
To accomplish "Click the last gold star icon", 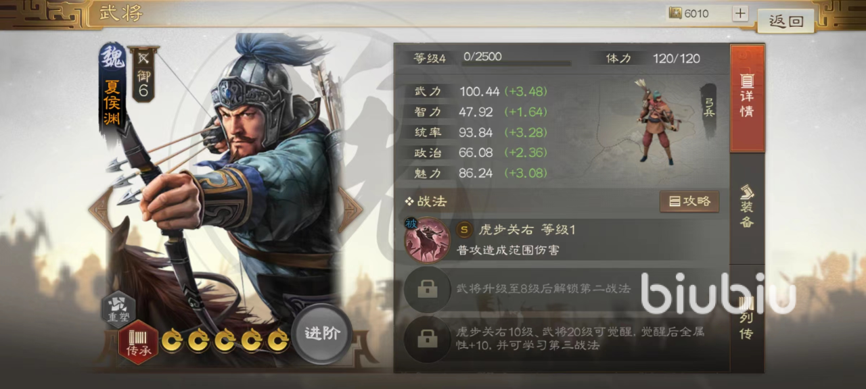I will [278, 341].
